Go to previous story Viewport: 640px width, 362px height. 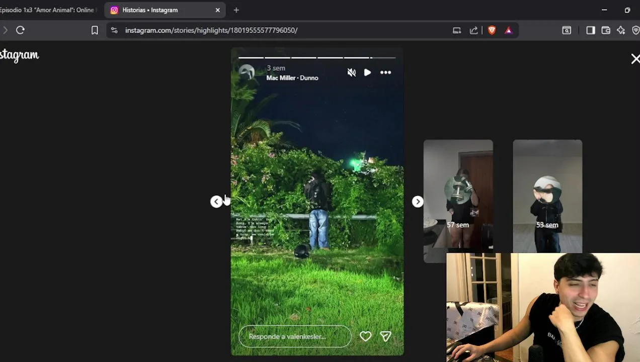pyautogui.click(x=216, y=202)
